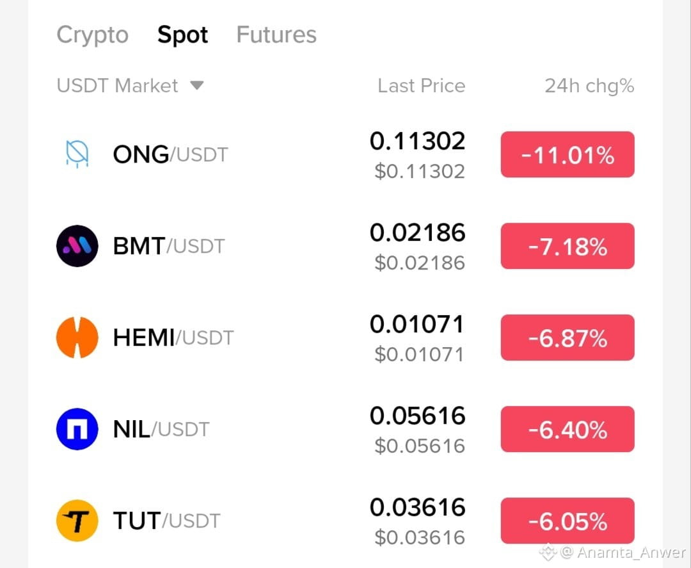This screenshot has height=568, width=691.
Task: Click the yellow TUT coin icon
Action: coord(77,521)
